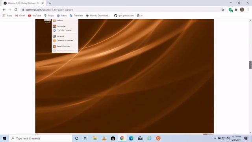Select Network in the Ubuntu Places menu
Screen dimensions: 252x142
pos(65,36)
